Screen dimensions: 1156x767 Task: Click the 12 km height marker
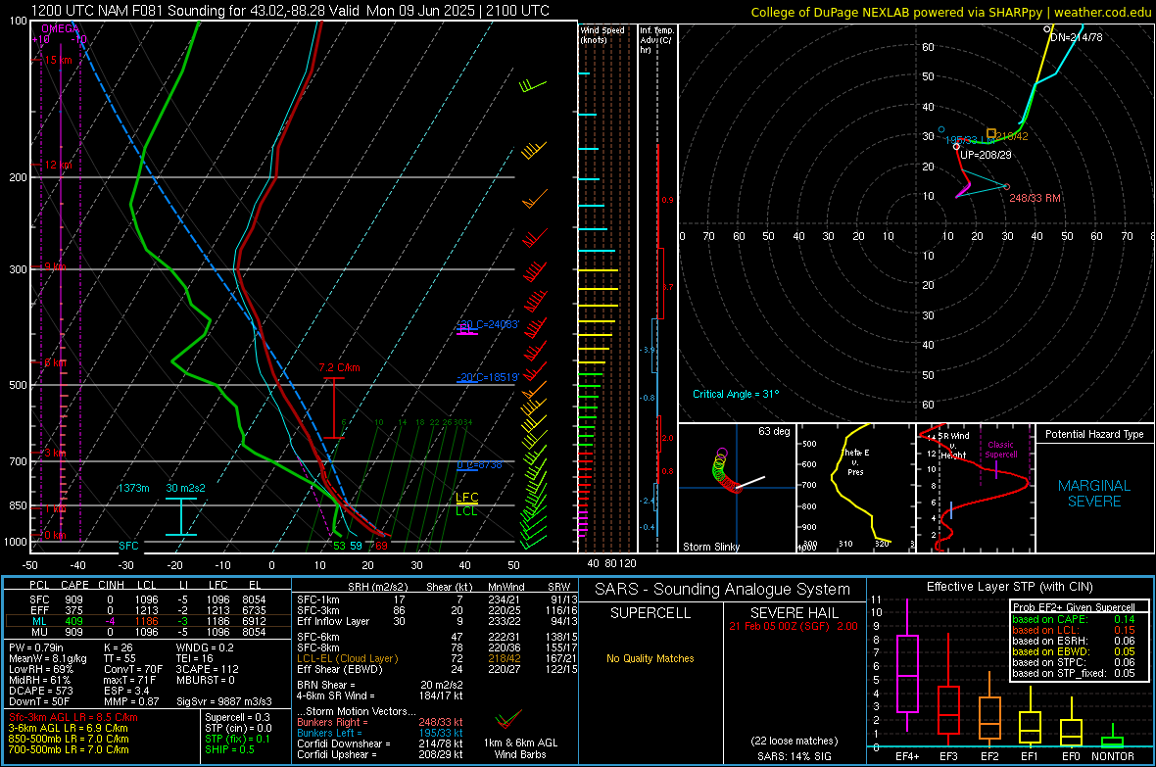[58, 165]
